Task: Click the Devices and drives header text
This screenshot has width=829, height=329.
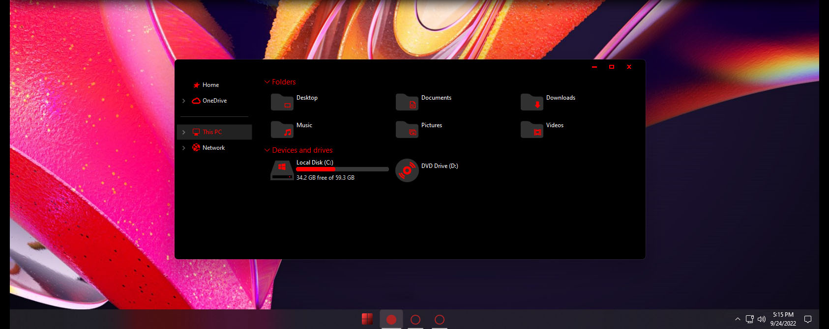Action: point(302,150)
